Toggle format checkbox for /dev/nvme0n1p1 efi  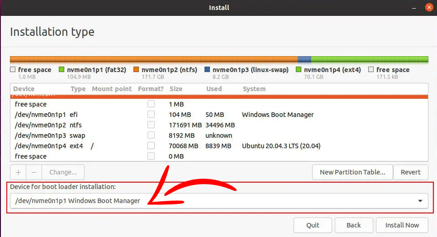click(x=151, y=115)
